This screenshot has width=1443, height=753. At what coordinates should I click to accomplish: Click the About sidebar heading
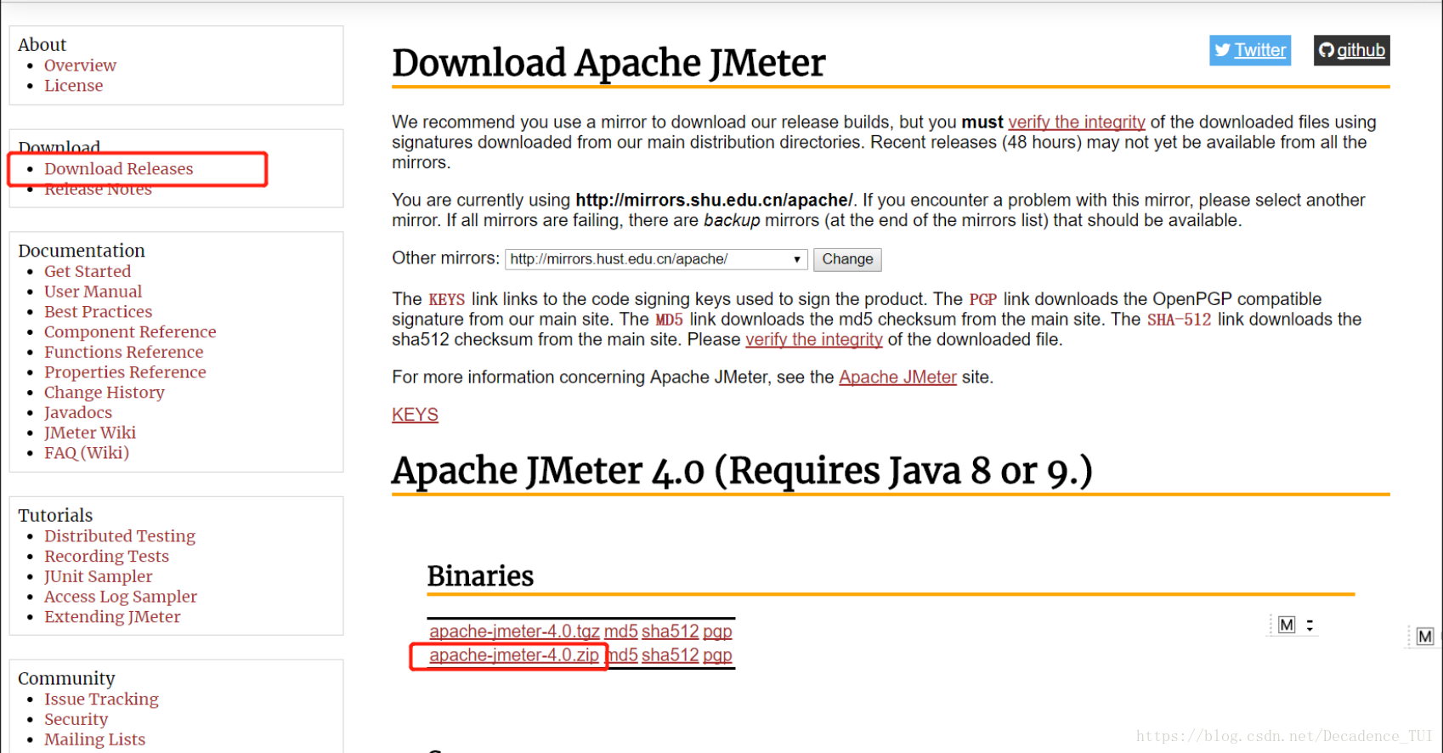pos(42,45)
